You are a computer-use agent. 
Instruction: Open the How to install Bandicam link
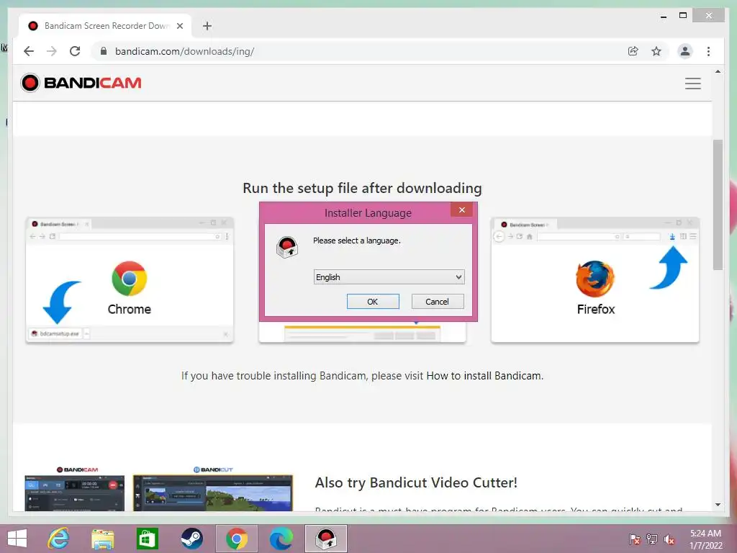click(484, 376)
